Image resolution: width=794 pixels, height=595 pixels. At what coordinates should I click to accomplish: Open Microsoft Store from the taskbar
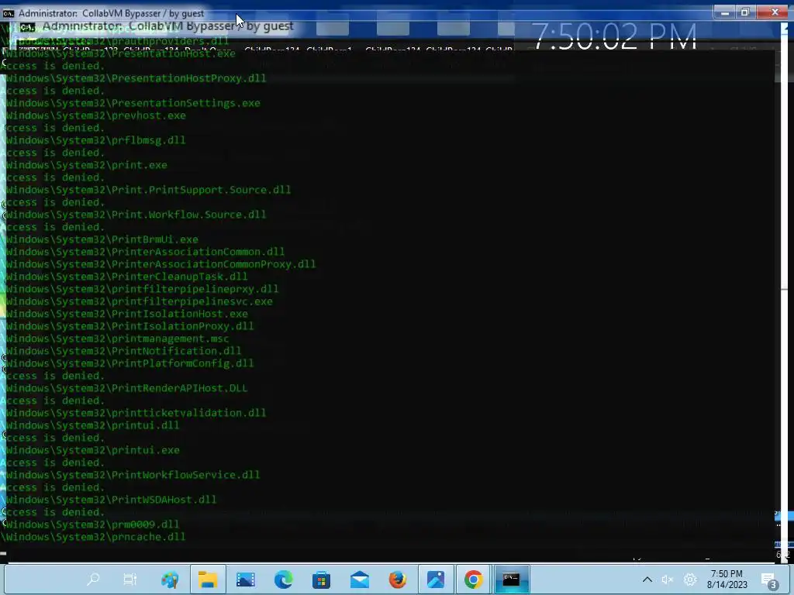tap(322, 580)
